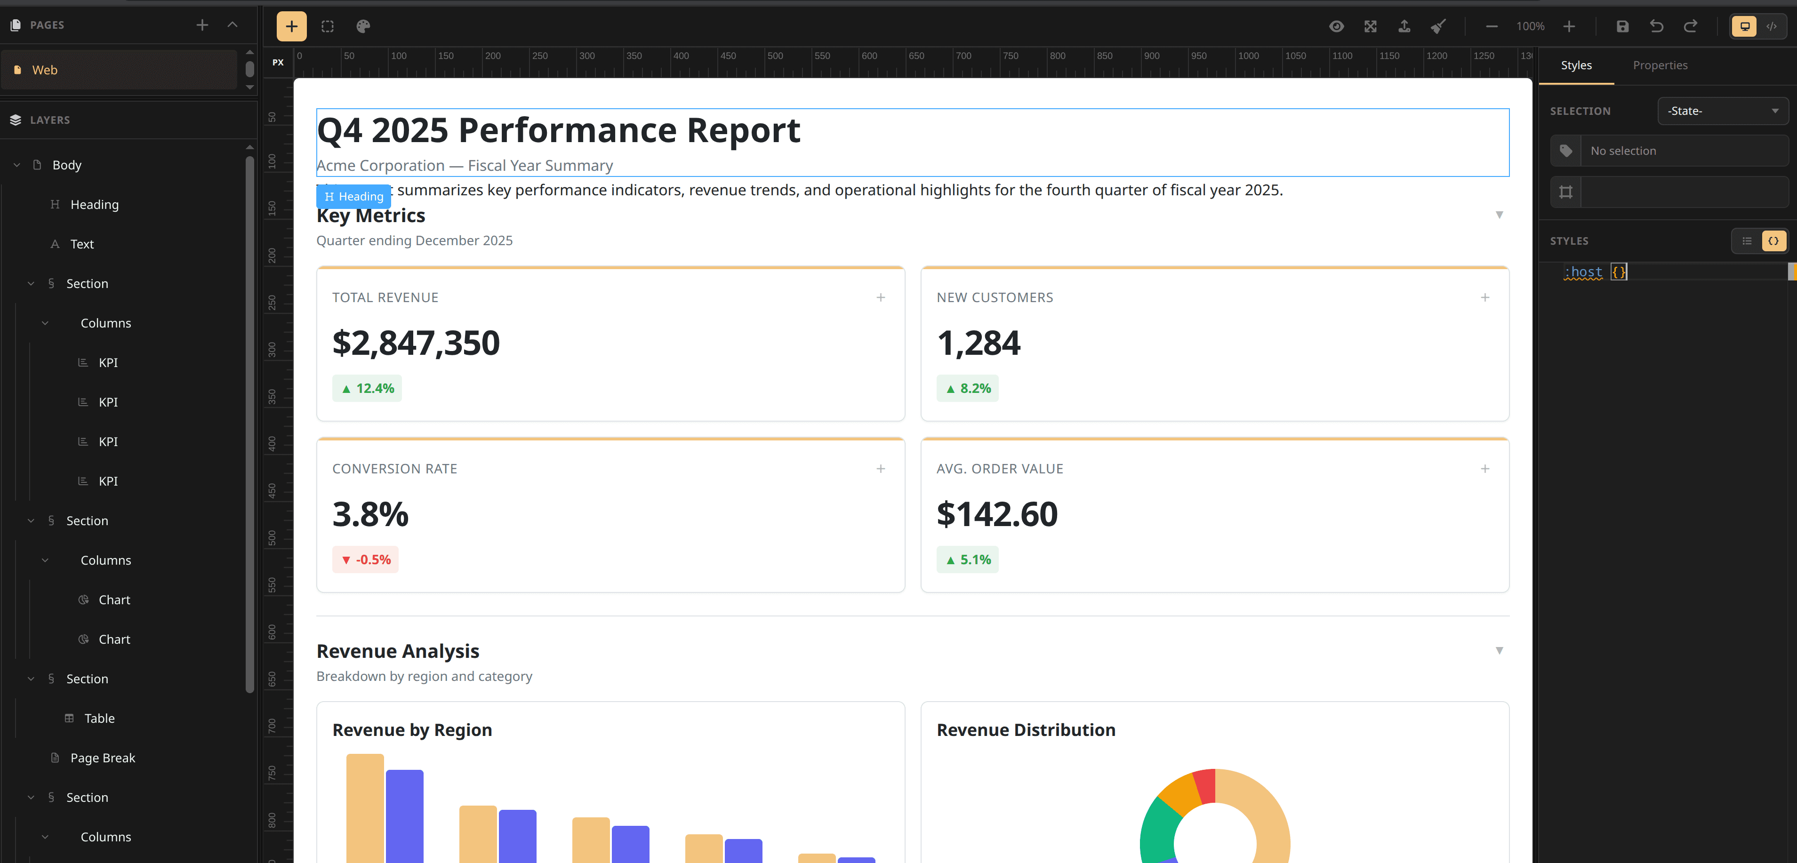Click the Revenue Distribution donut chart
The image size is (1797, 863).
(1214, 816)
